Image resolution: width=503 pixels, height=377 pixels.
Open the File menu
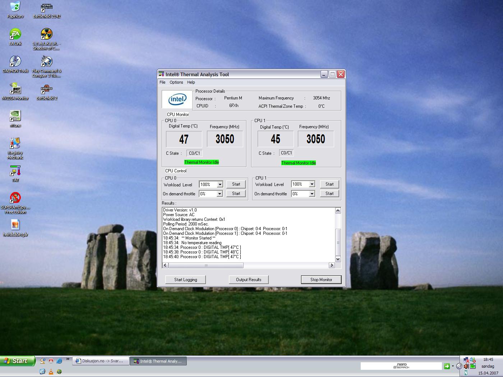[x=162, y=82]
